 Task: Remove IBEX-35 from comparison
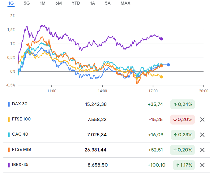(202, 165)
